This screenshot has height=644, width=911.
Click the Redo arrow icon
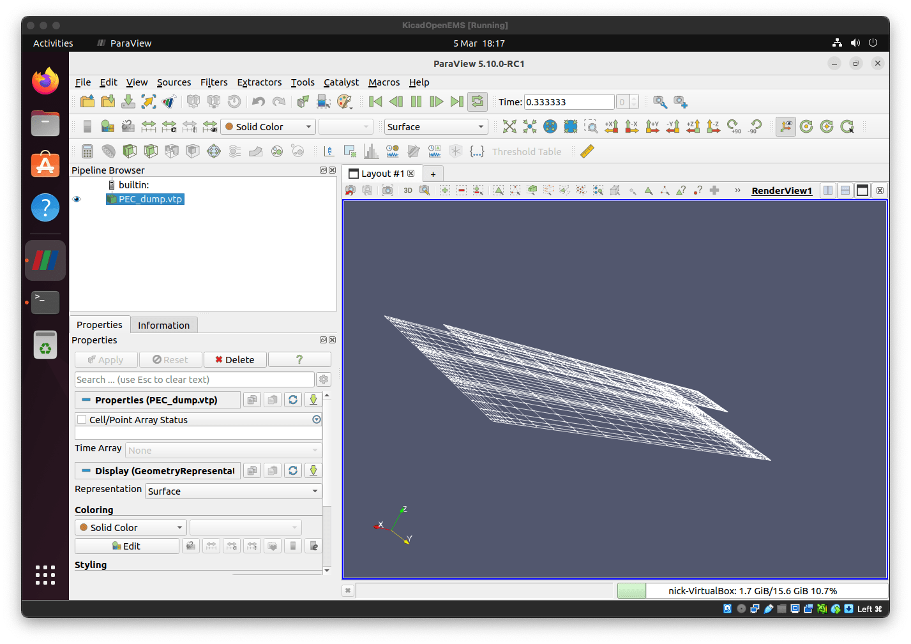[279, 101]
